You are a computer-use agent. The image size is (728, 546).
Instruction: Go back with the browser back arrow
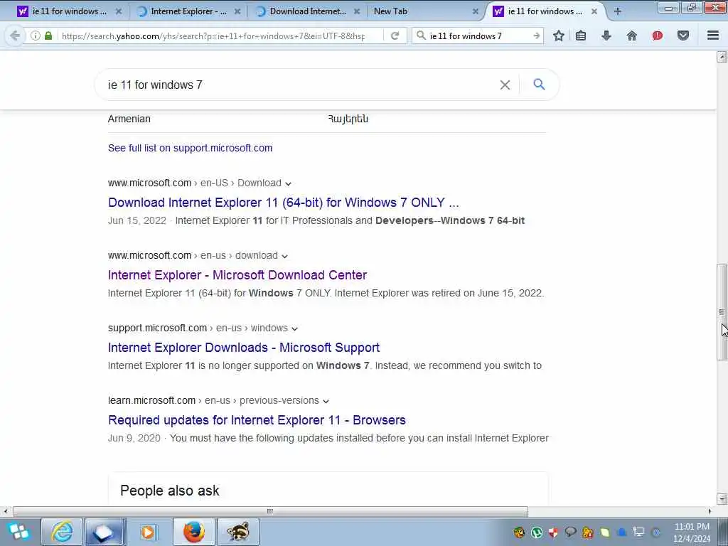click(15, 36)
